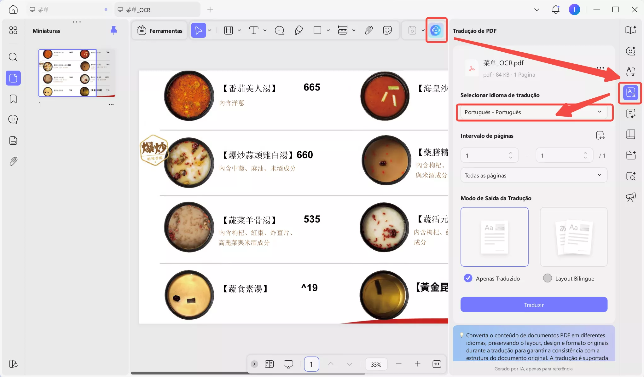Click the sticker annotation tool
This screenshot has height=377, width=644.
coord(387,30)
